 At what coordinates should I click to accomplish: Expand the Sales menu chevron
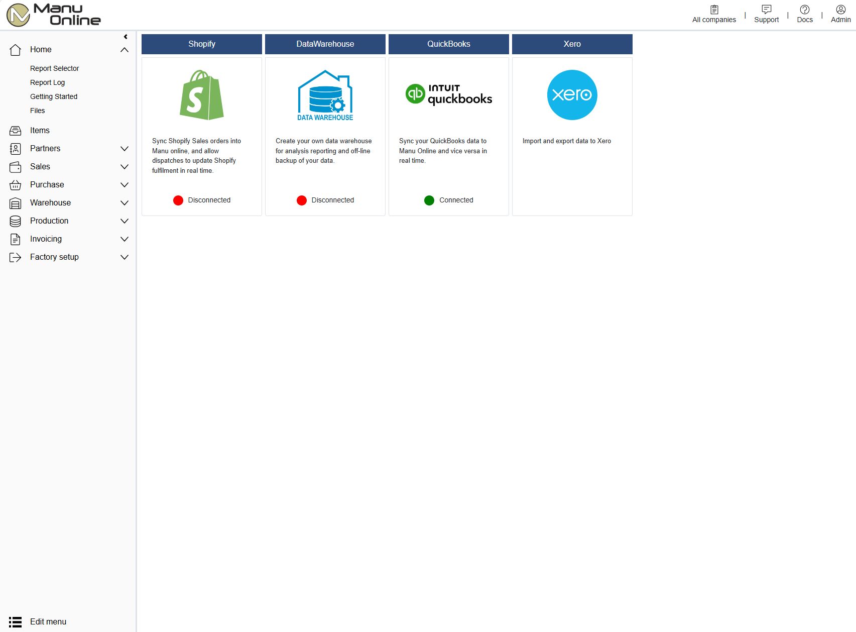pyautogui.click(x=125, y=167)
